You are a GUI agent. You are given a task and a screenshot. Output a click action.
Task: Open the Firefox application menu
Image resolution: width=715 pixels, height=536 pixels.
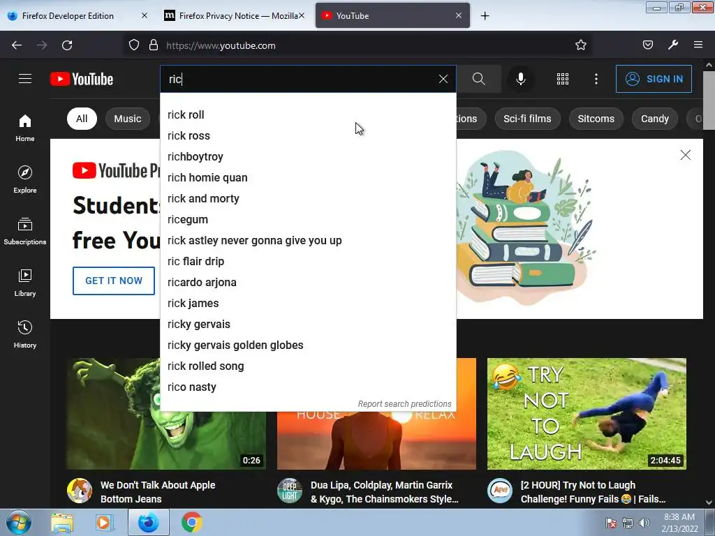(x=698, y=45)
